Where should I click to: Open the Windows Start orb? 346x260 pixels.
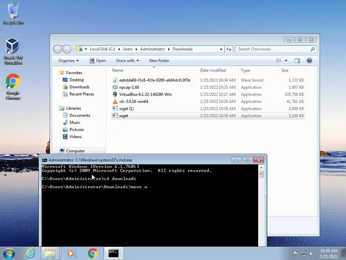pos(9,253)
